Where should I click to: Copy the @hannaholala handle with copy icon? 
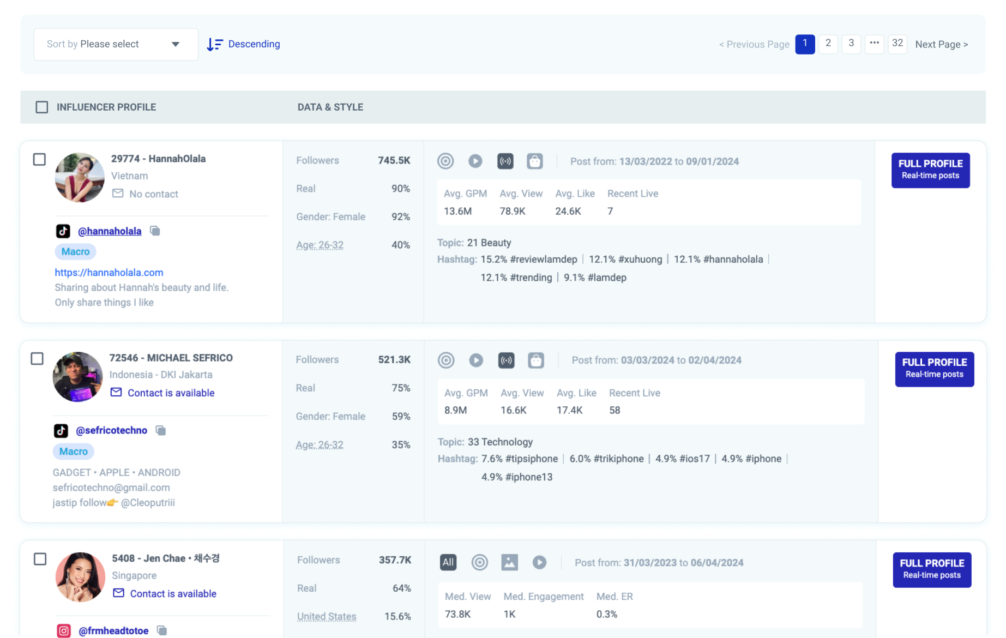coord(155,231)
